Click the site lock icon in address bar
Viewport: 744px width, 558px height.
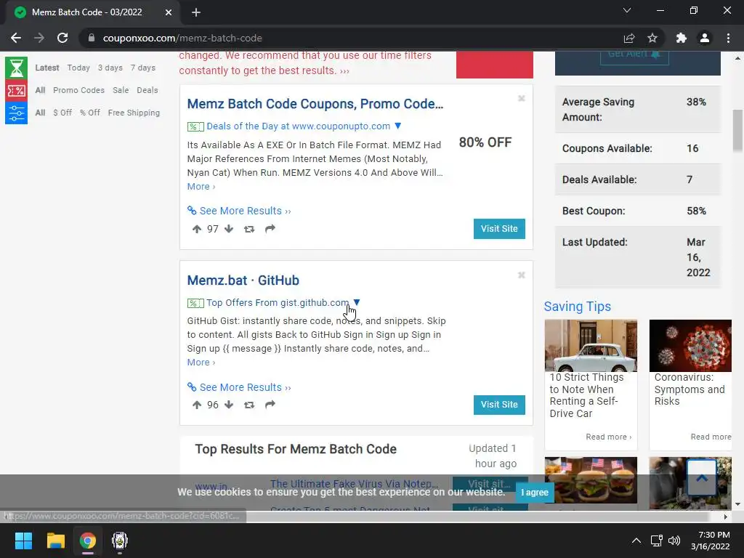point(92,38)
